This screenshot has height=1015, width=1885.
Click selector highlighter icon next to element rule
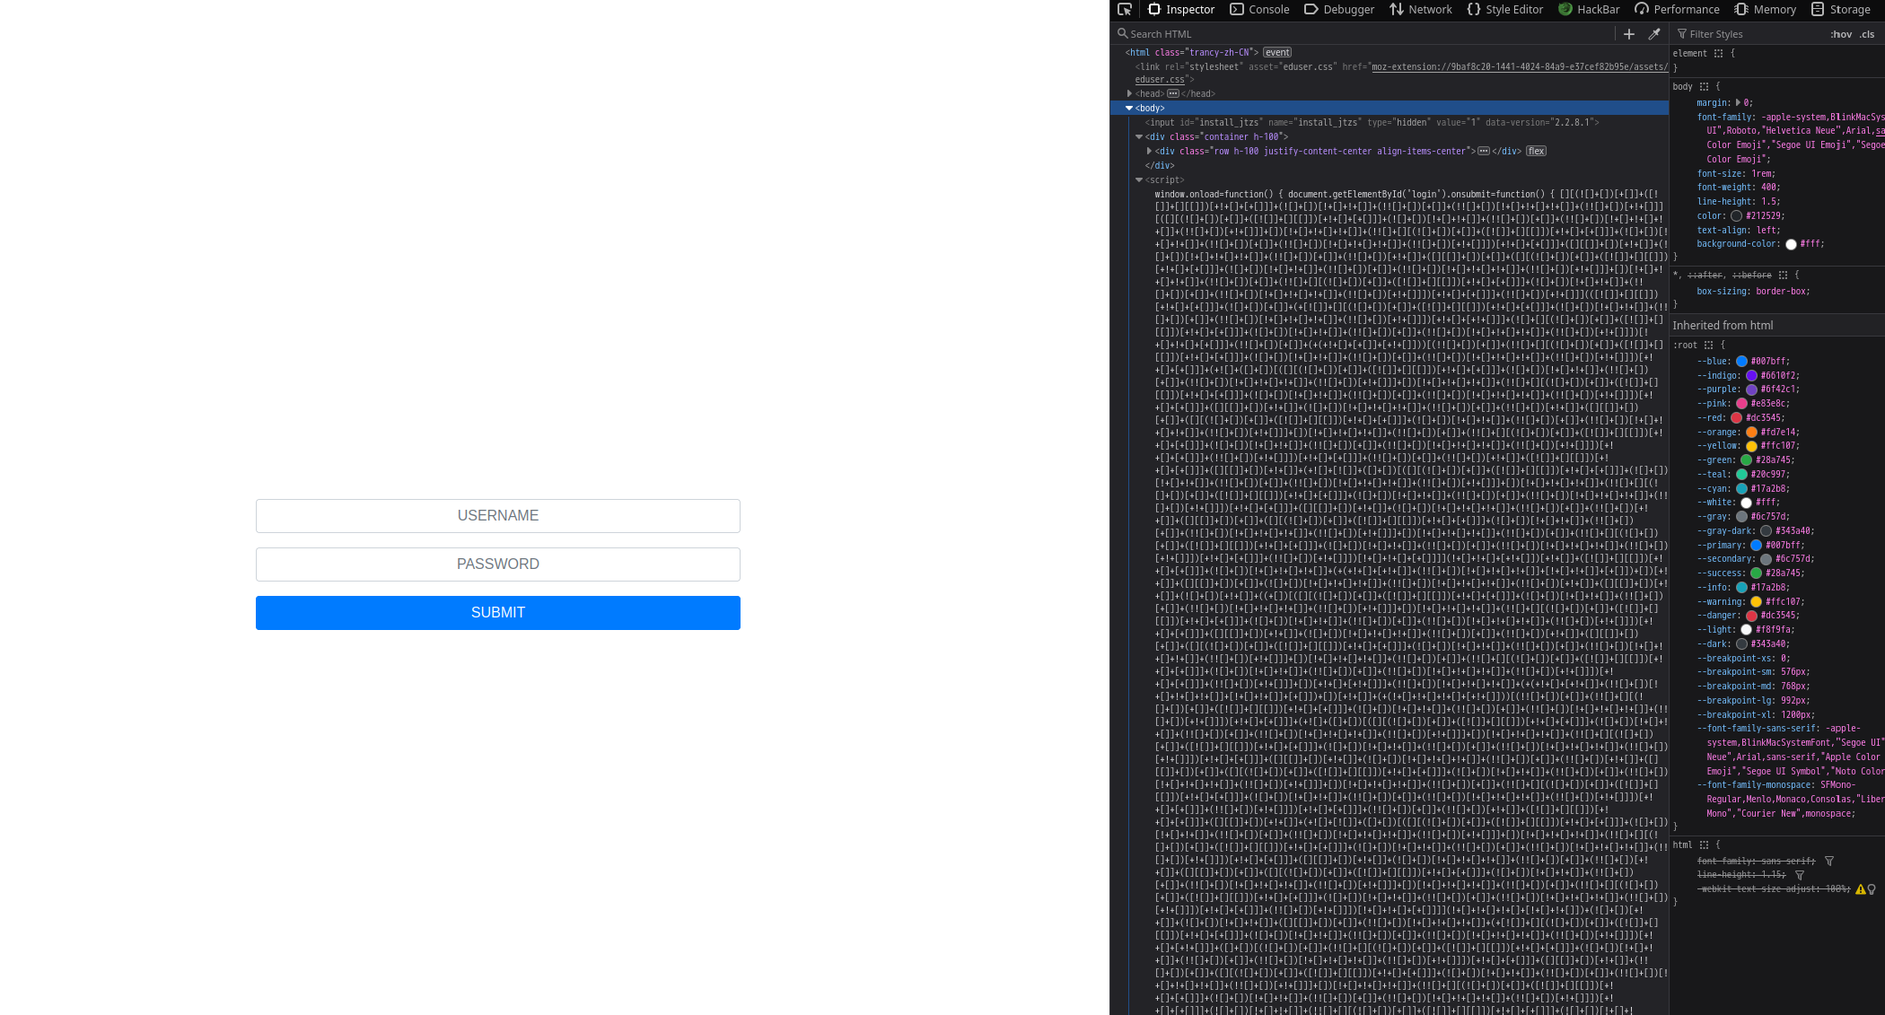1718,54
